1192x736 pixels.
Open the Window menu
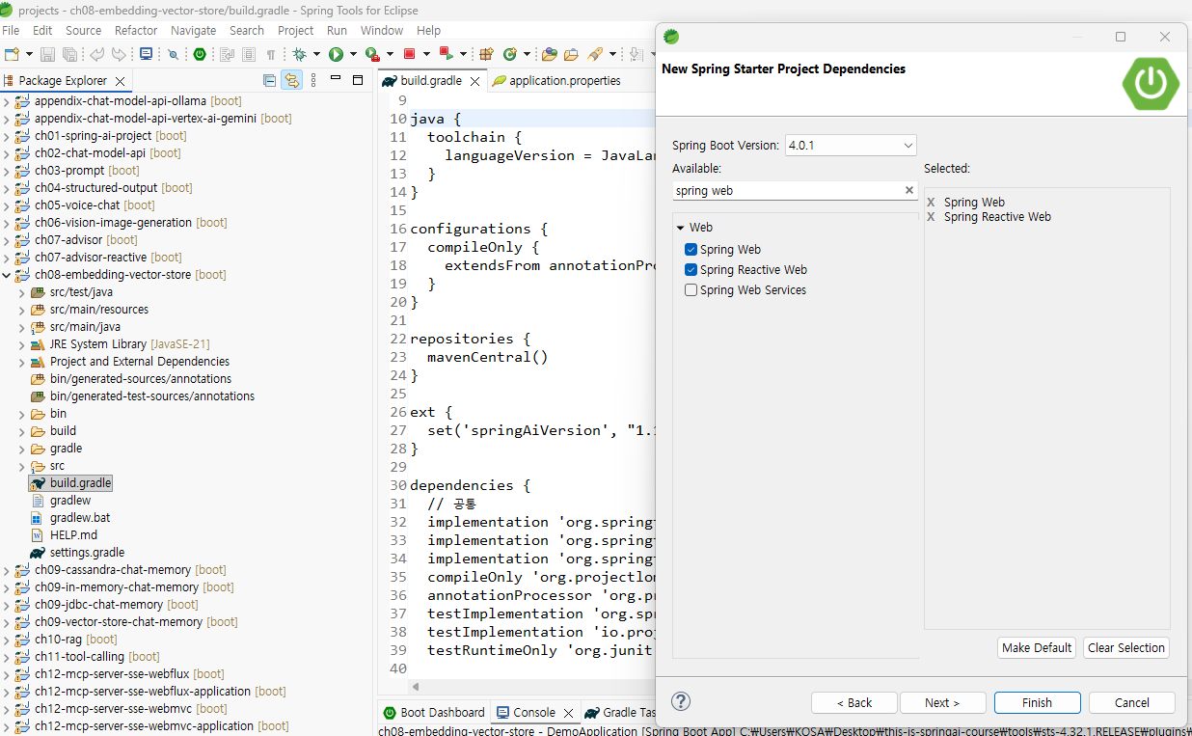click(383, 30)
